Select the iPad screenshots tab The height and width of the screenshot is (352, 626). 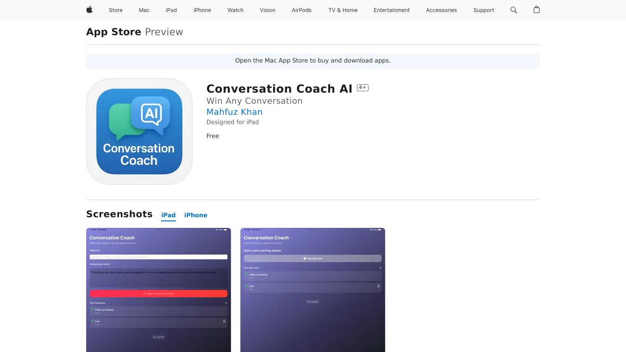(x=169, y=215)
